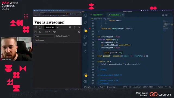Open the Run and Debug view
Screen dimensions: 174x98
pyautogui.click(x=85, y=37)
